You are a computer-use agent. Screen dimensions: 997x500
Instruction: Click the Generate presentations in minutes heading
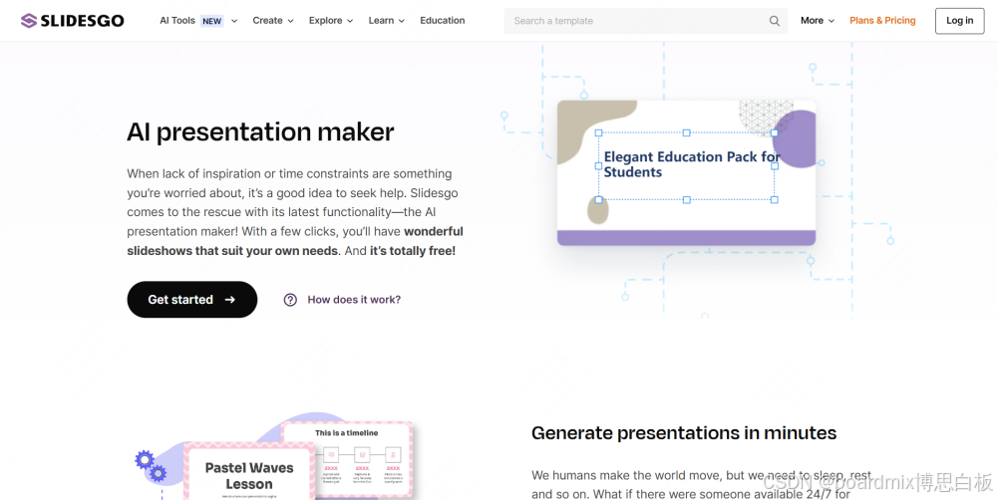tap(684, 433)
